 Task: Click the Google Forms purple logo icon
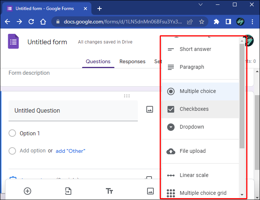click(x=13, y=41)
